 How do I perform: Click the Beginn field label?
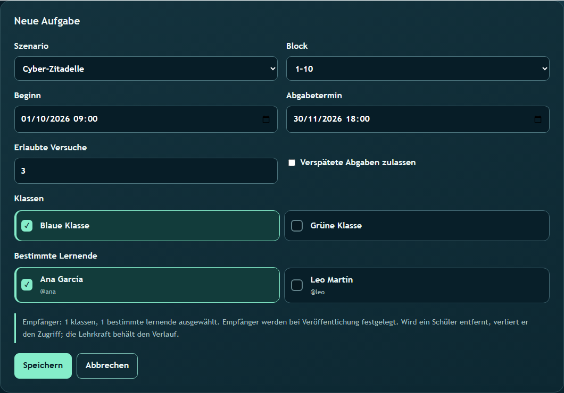pos(27,96)
